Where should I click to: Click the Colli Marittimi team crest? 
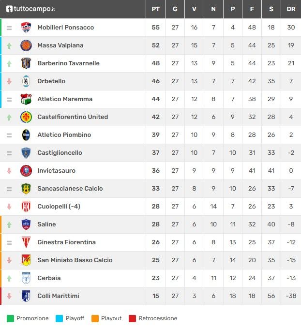click(26, 296)
